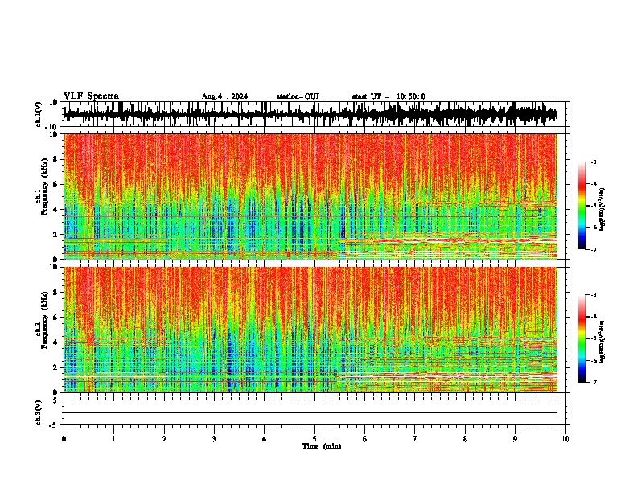Click the ch.1 voltage waveform trace

tap(310, 114)
